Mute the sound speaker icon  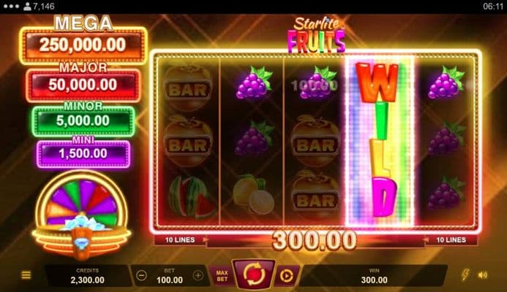tap(482, 275)
